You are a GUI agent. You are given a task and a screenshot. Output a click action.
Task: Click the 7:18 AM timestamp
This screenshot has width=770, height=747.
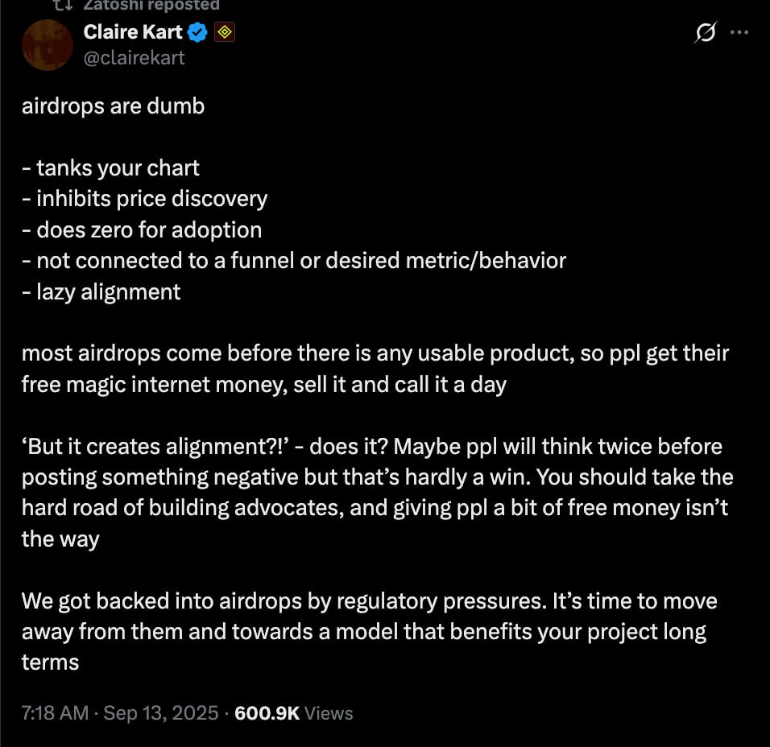click(55, 713)
